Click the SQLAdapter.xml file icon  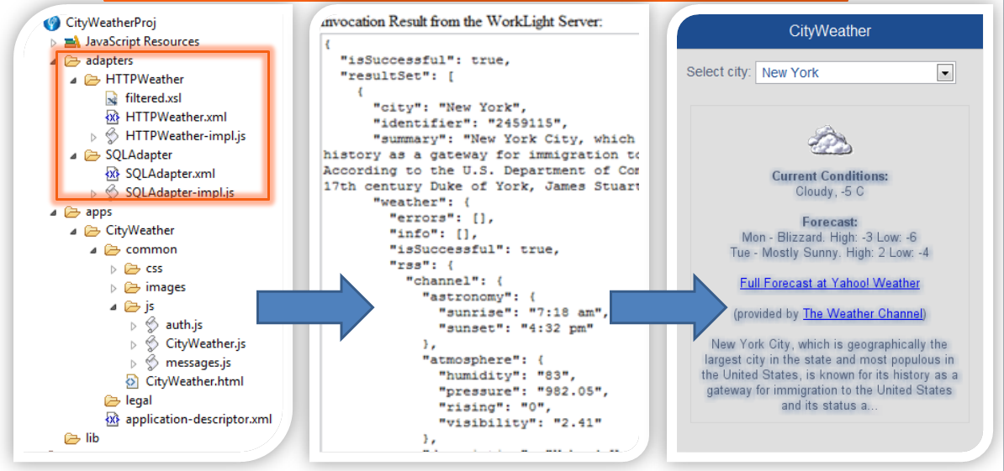pyautogui.click(x=112, y=173)
